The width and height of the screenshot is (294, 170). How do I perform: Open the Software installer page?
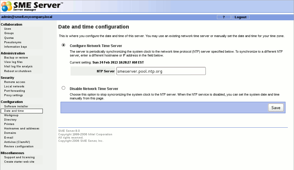(x=16, y=106)
